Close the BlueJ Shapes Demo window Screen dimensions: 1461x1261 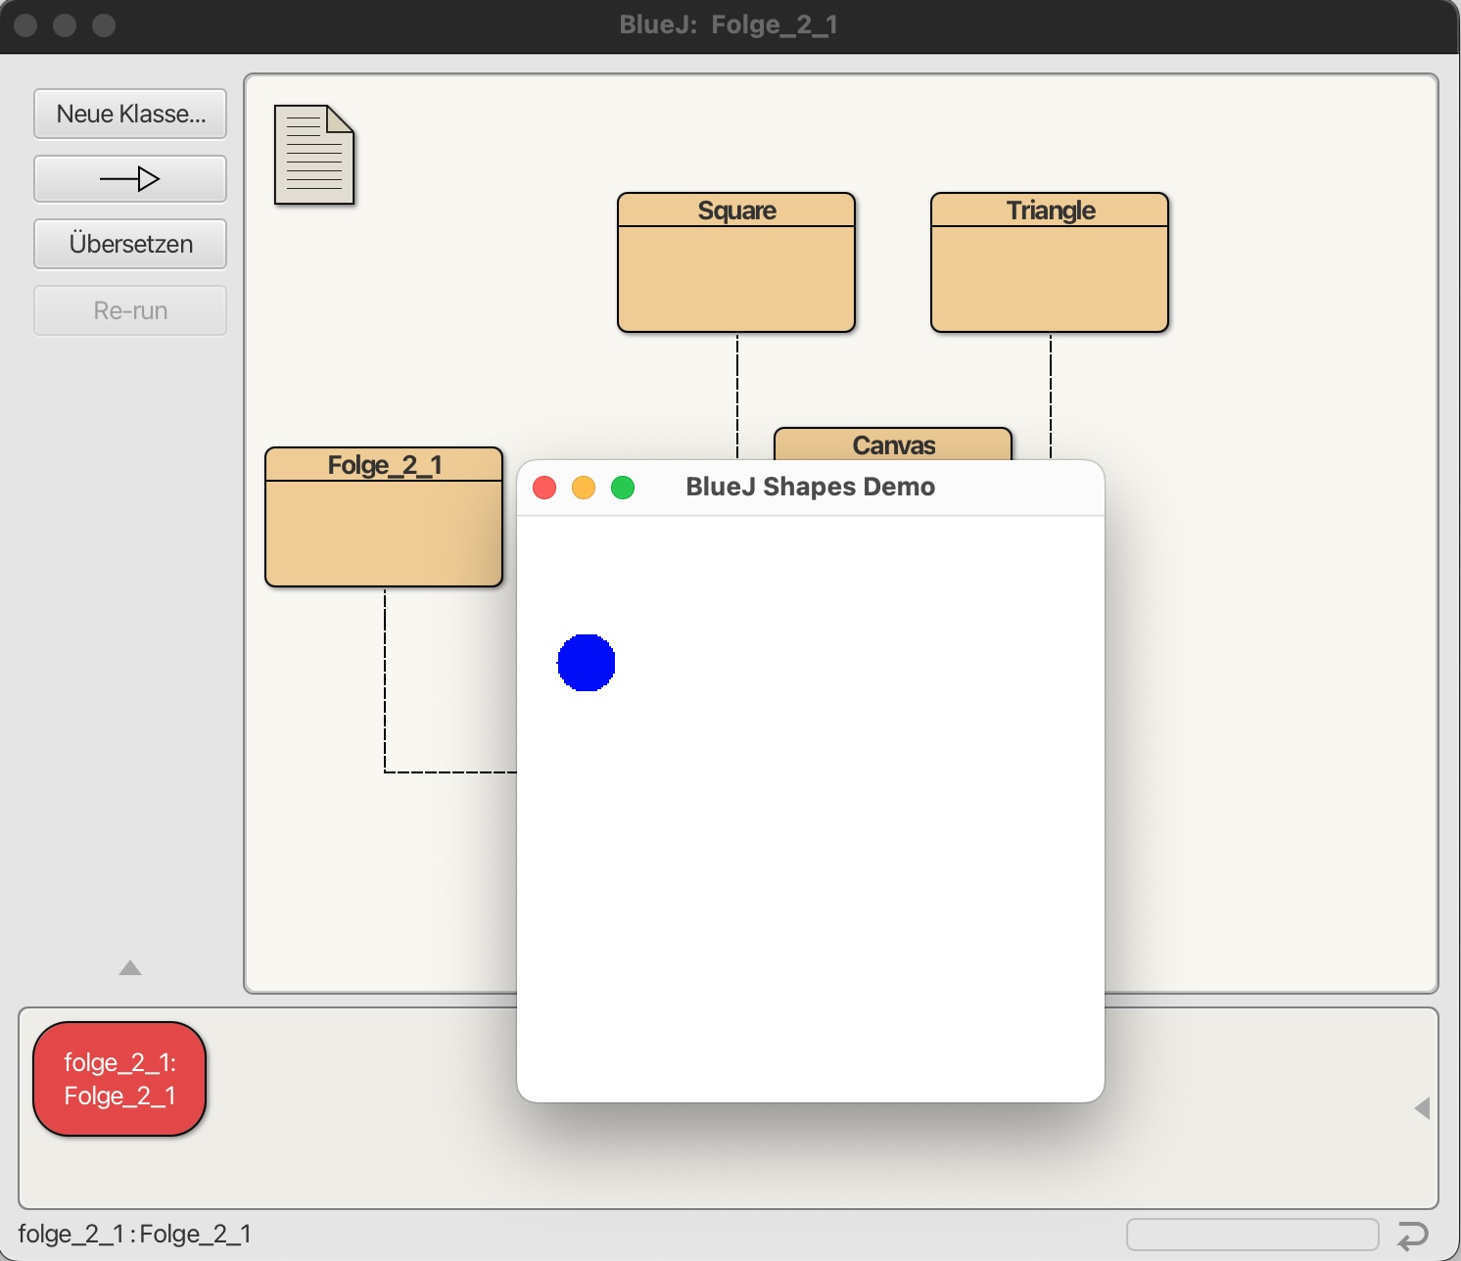[x=544, y=488]
